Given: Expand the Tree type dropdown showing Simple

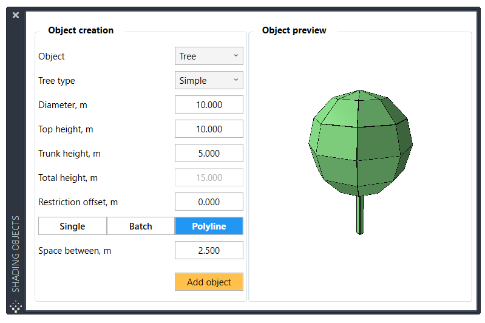Looking at the screenshot, I should pos(209,81).
